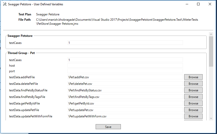The width and height of the screenshot is (217, 134).
Task: Browse for testData.updatePetFile
Action: pos(193,110)
